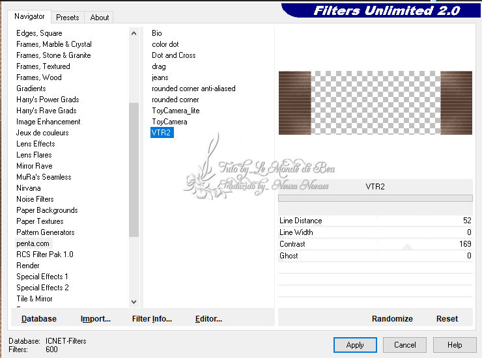Viewport: 482px width, 358px height.
Task: Select Frames, Textured category
Action: pyautogui.click(x=43, y=66)
